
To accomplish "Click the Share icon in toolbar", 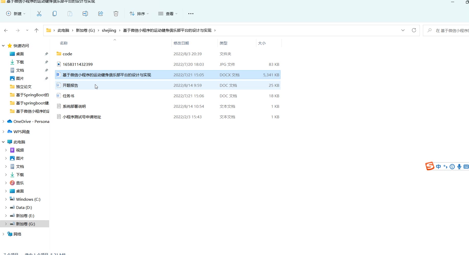I will pos(101,14).
